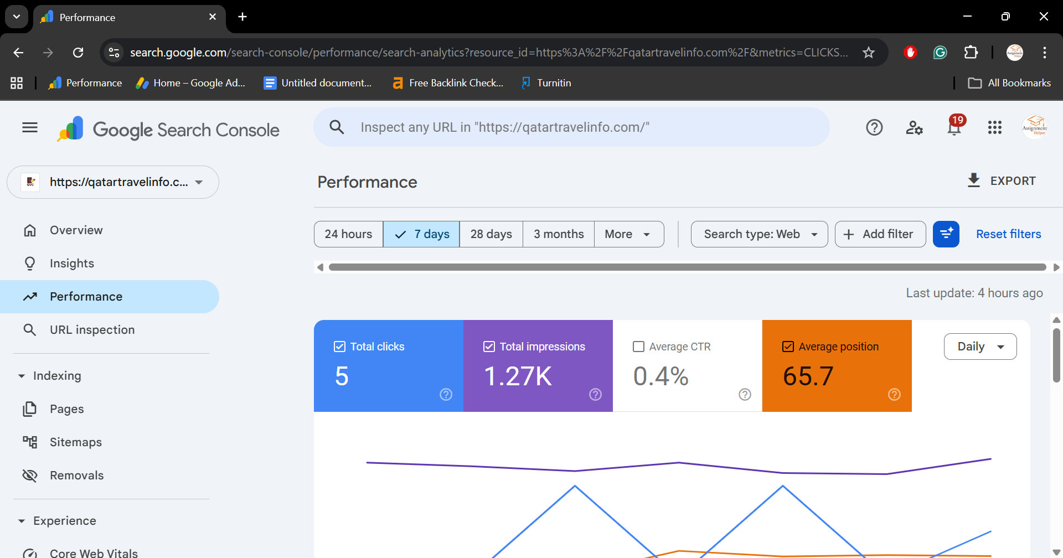Viewport: 1063px width, 558px height.
Task: Open the Chrome extensions puzzle icon
Action: coord(971,53)
